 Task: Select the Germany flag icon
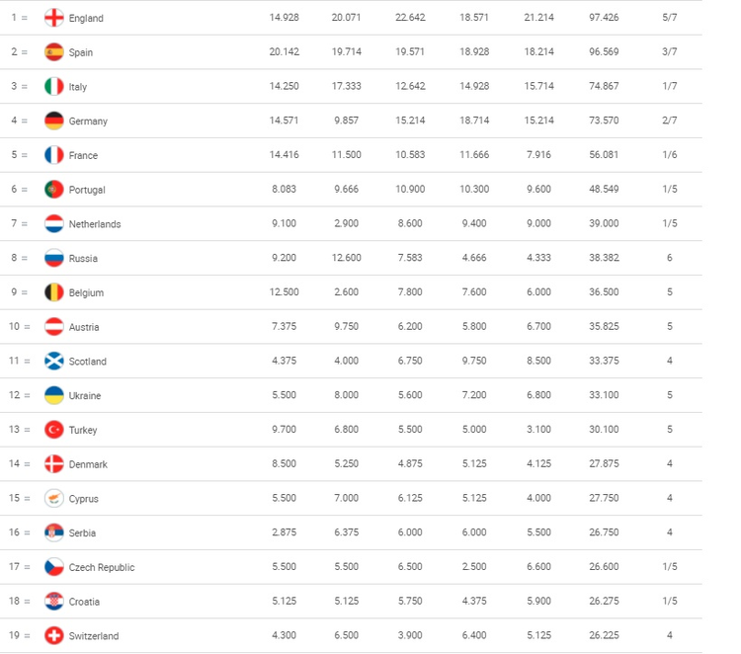tap(54, 121)
